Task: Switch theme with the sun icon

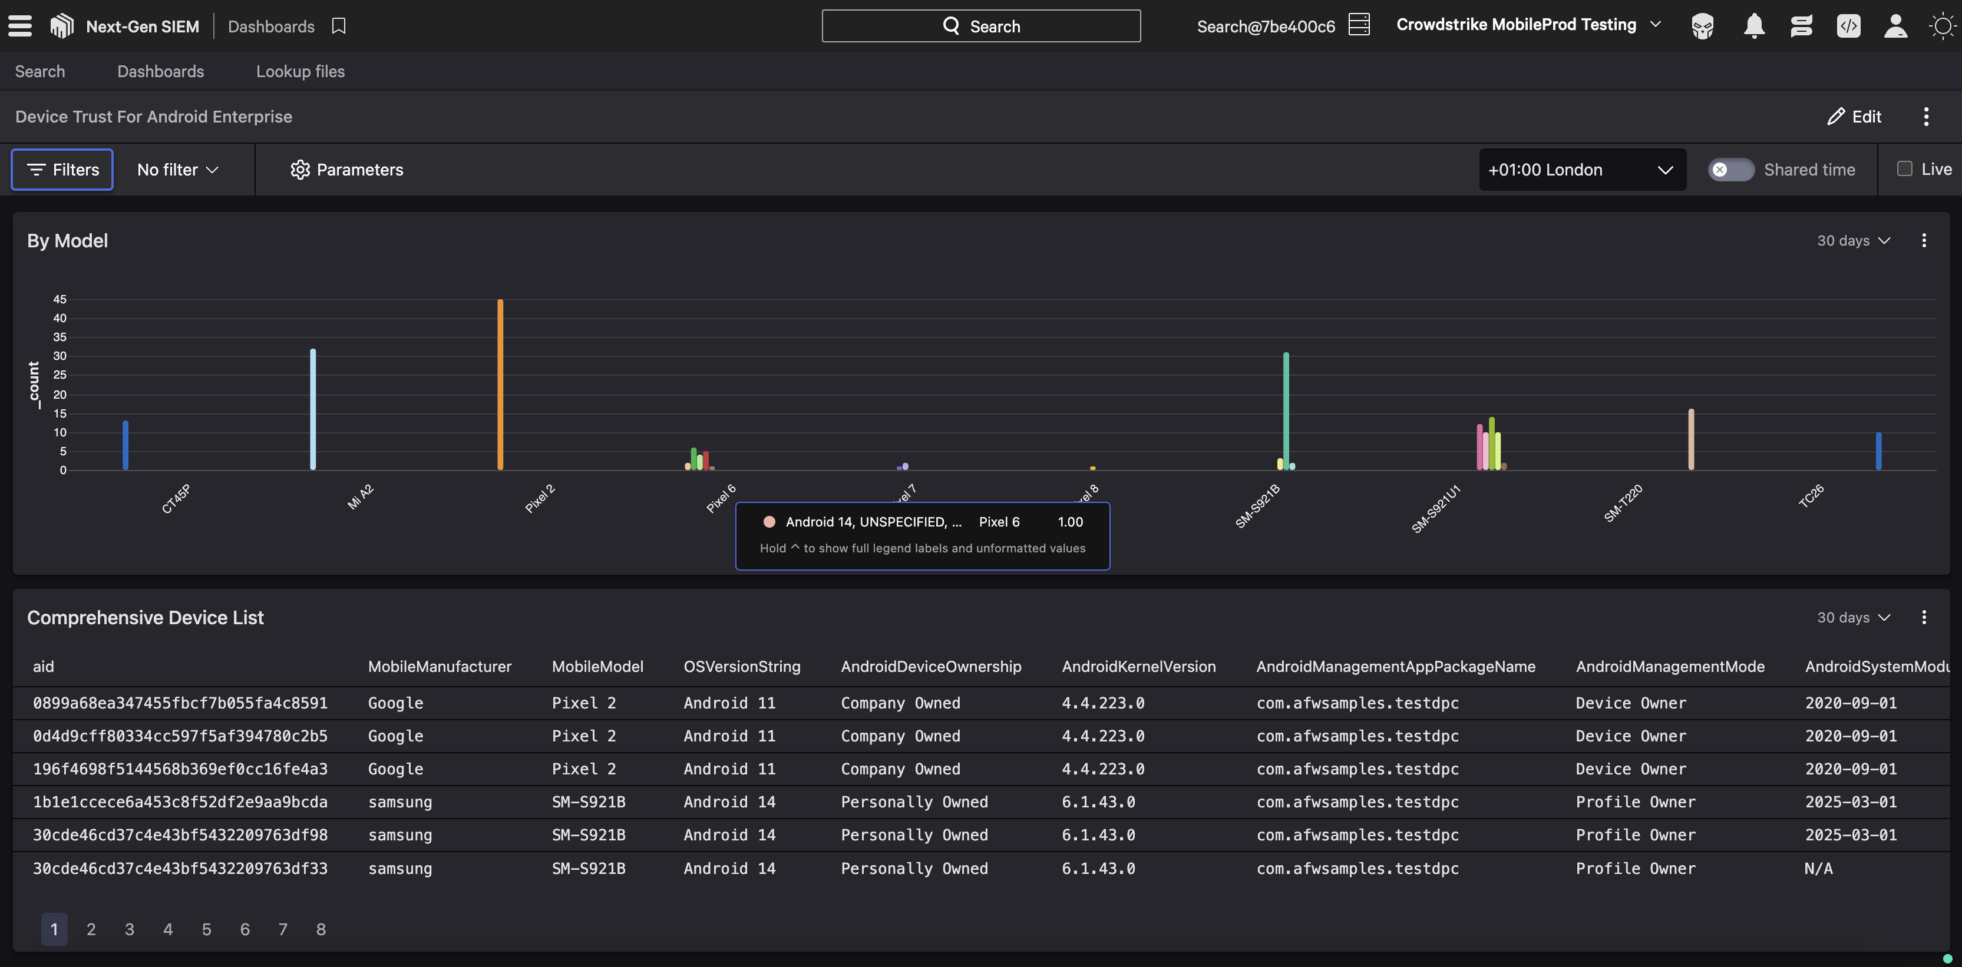Action: pyautogui.click(x=1942, y=26)
